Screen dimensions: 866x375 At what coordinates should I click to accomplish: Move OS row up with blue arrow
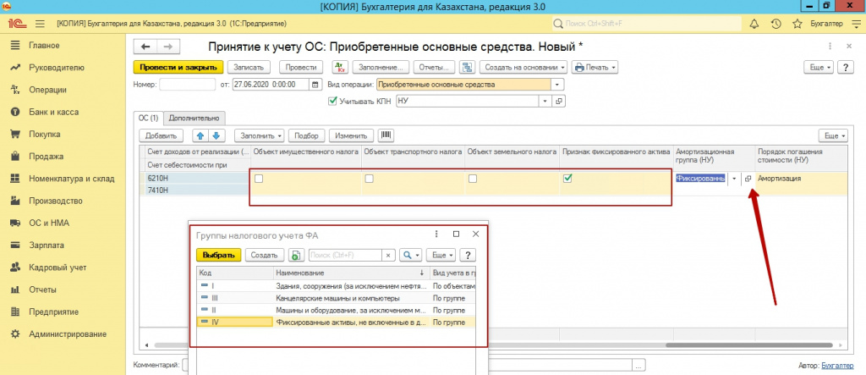[x=199, y=135]
